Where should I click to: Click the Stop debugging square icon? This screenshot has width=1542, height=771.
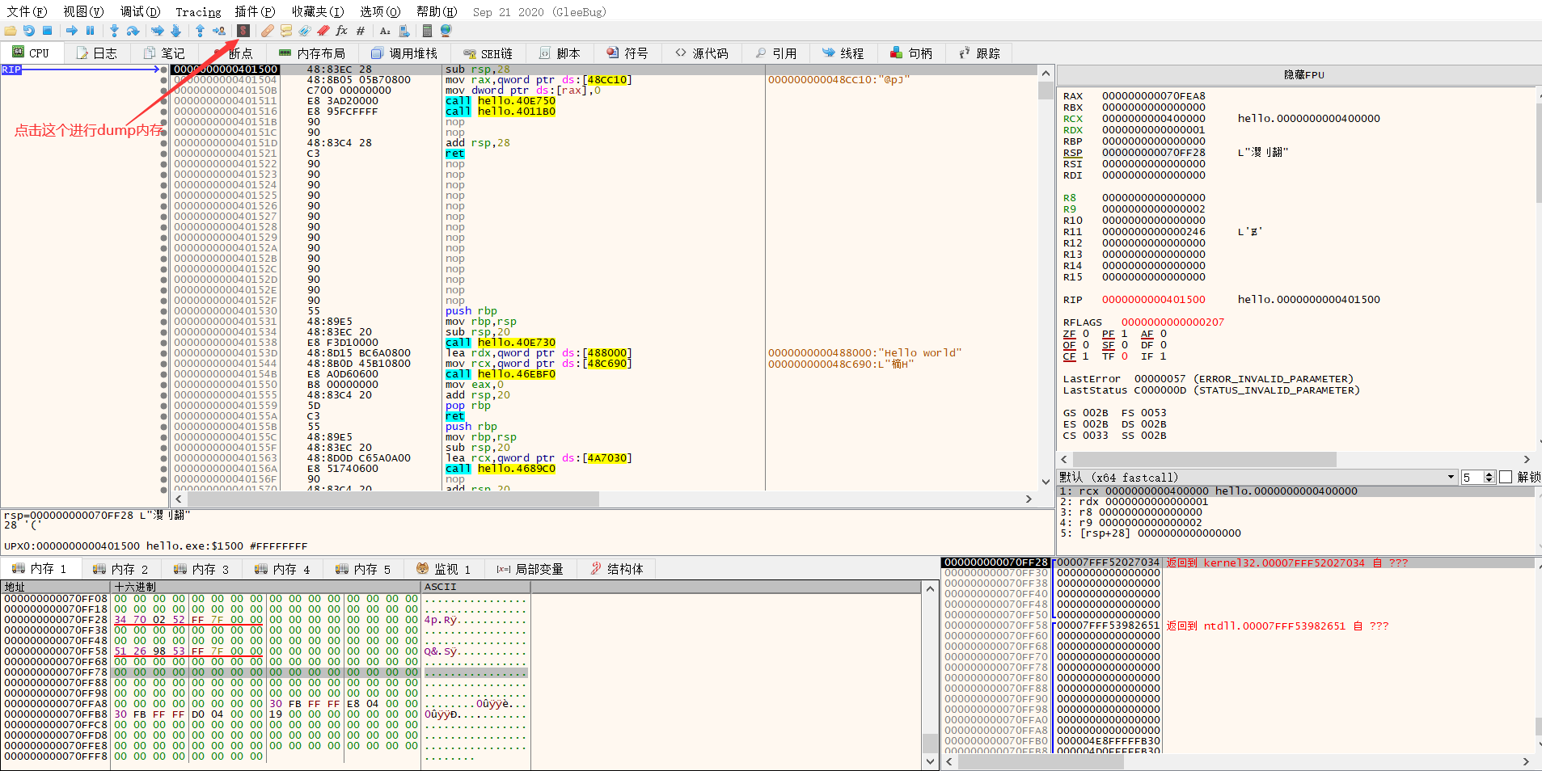48,31
